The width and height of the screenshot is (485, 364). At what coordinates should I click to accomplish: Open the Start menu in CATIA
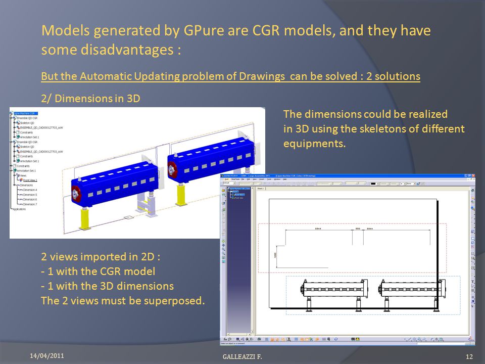pyautogui.click(x=227, y=179)
